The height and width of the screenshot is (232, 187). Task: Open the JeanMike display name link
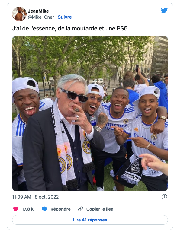click(38, 11)
